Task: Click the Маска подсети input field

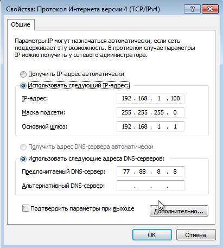Action: click(x=150, y=112)
